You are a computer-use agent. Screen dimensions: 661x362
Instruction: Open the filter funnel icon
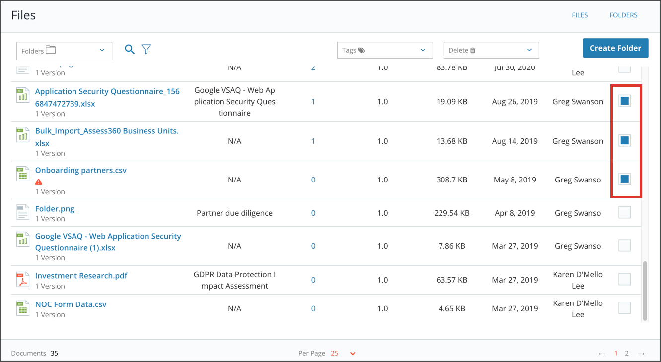tap(146, 49)
